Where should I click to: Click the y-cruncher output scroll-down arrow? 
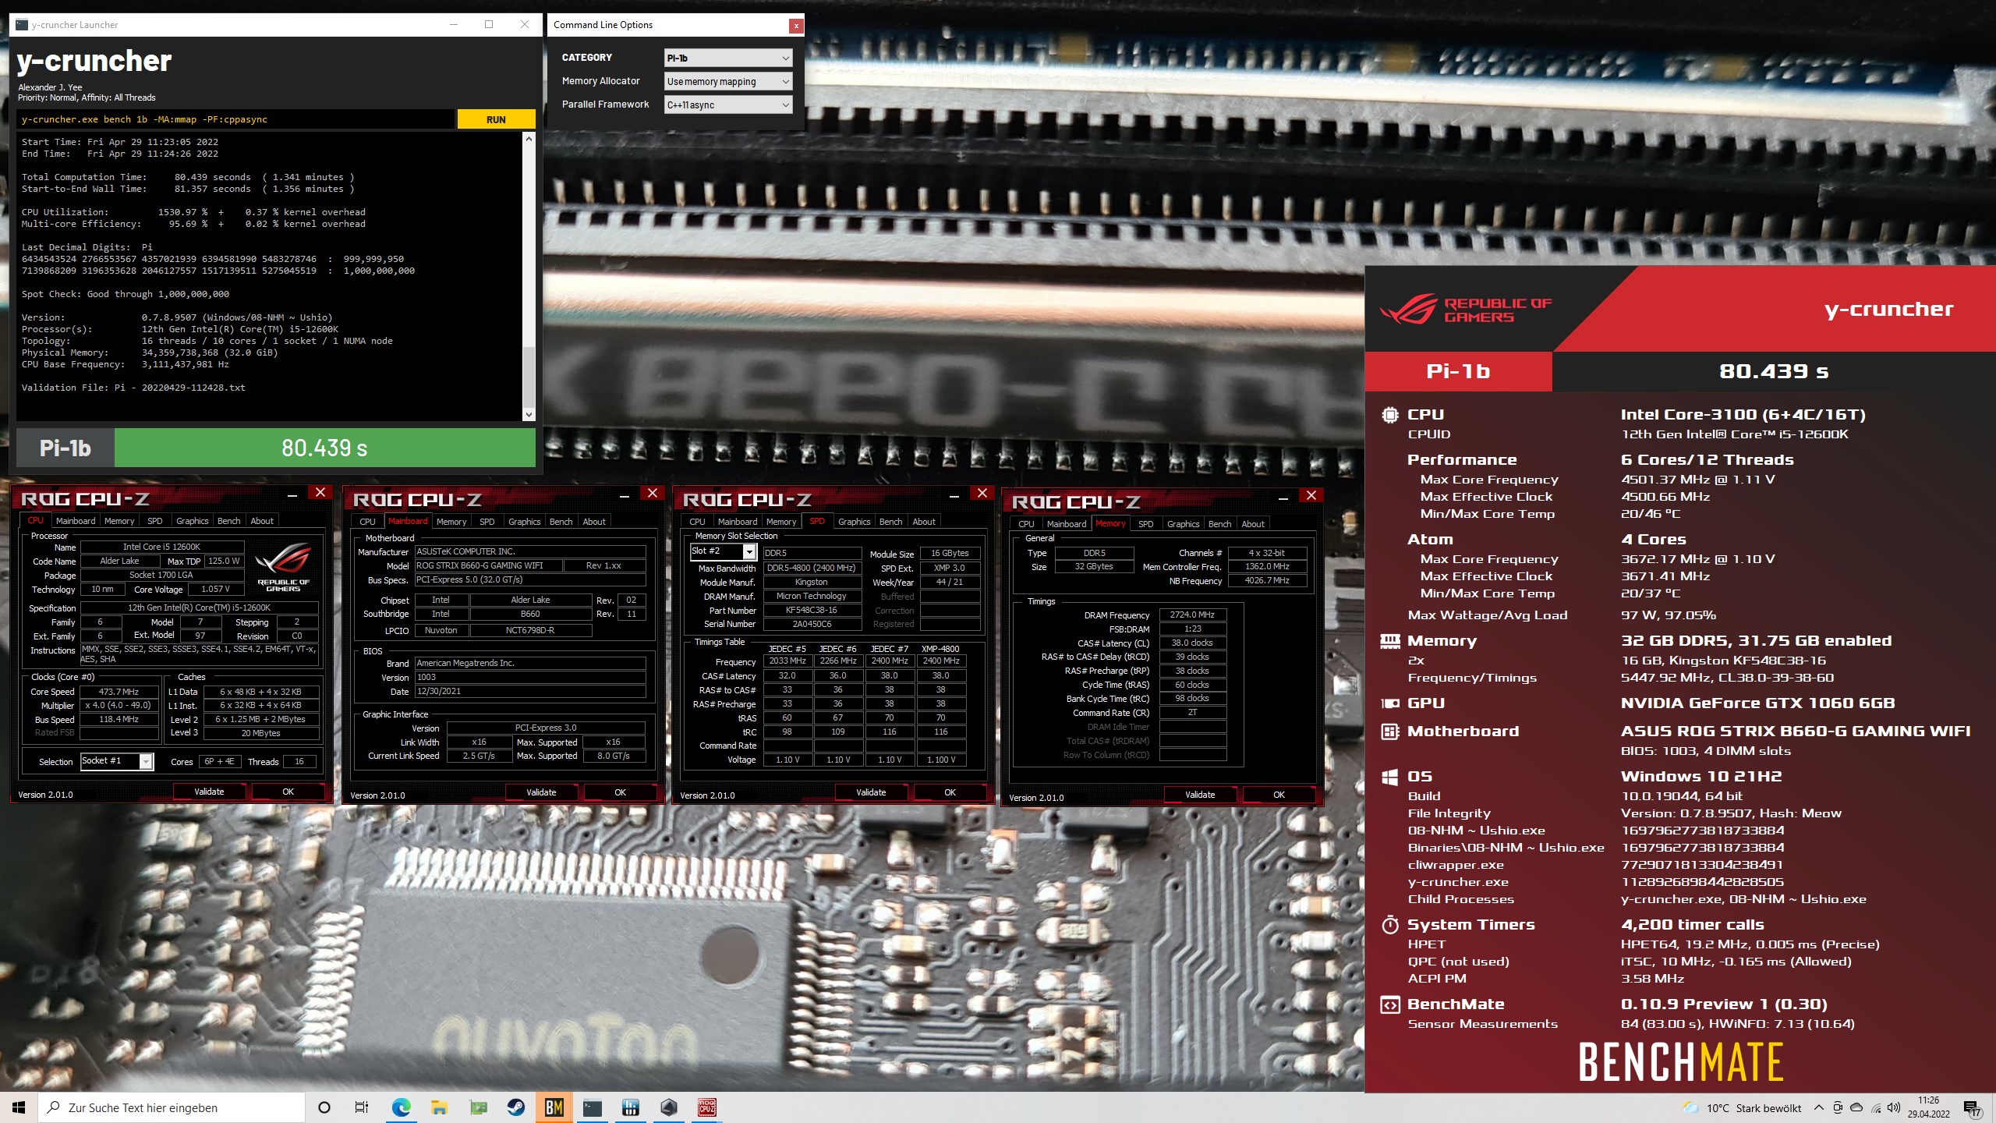pyautogui.click(x=529, y=415)
